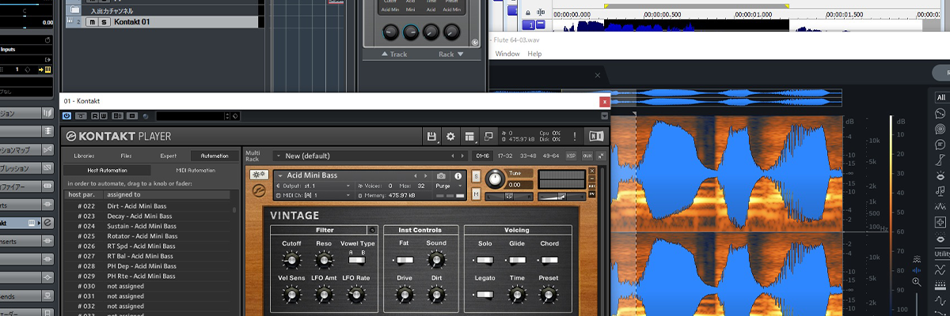Select the Host Automation tab
The image size is (950, 316).
[x=108, y=170]
